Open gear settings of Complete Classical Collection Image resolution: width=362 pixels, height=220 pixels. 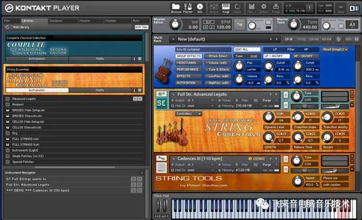pos(139,59)
